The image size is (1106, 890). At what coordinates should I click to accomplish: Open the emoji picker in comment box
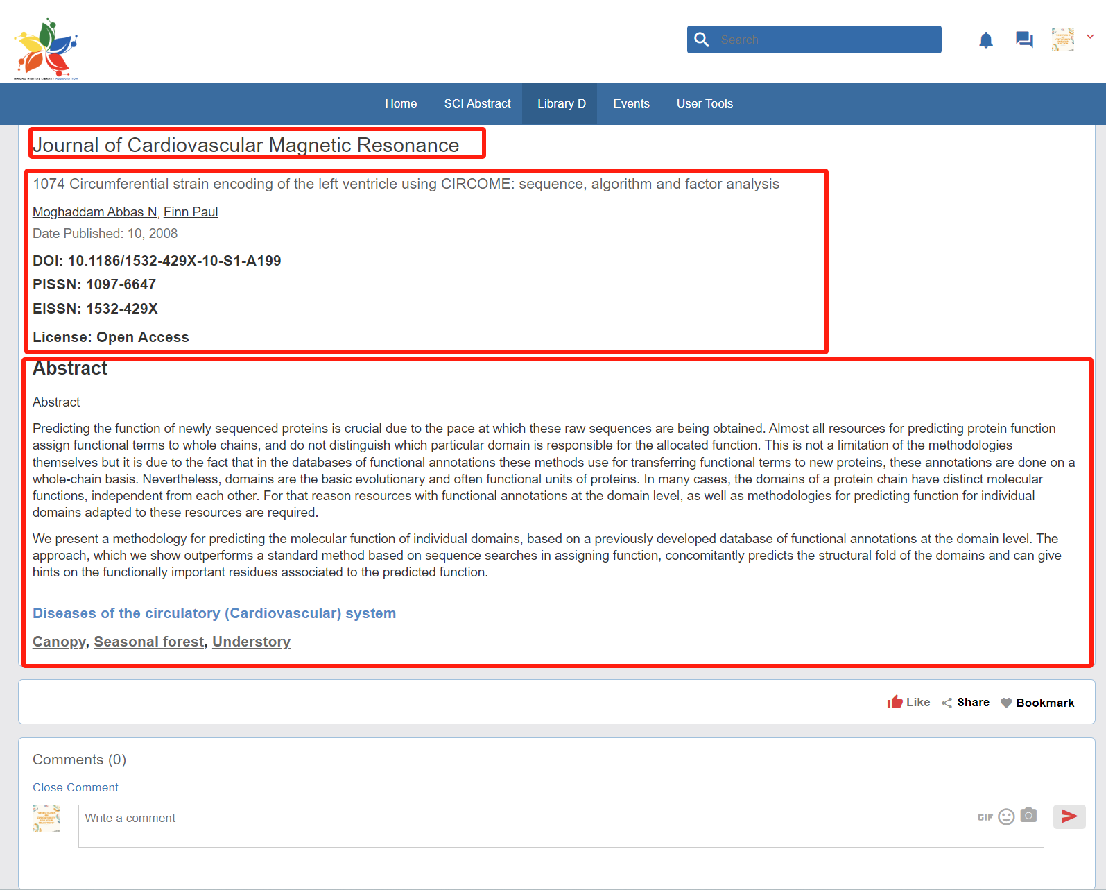[1006, 816]
